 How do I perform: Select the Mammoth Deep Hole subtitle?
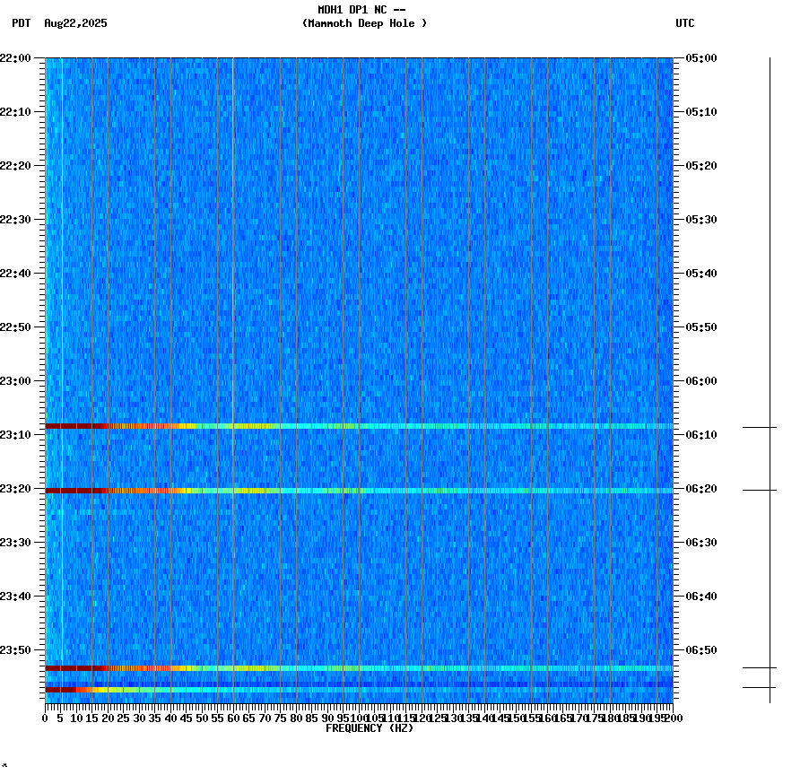[366, 24]
